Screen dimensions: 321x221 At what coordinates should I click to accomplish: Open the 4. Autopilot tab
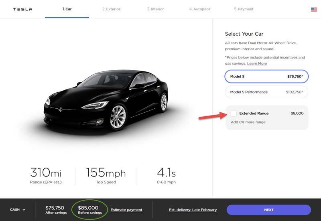199,9
